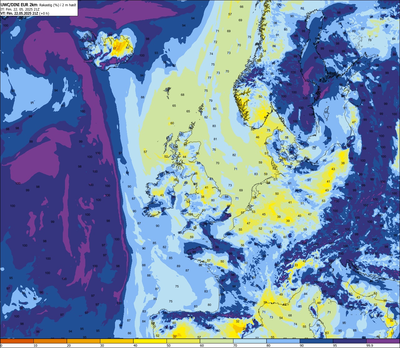The height and width of the screenshot is (348, 400).
Task: Click the '17' humidity value over Iceland
Action: coord(115,49)
